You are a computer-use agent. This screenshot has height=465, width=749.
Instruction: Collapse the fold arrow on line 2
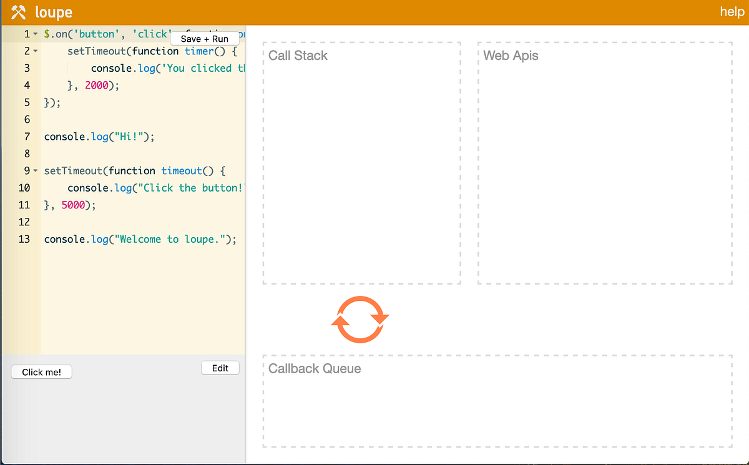coord(36,51)
